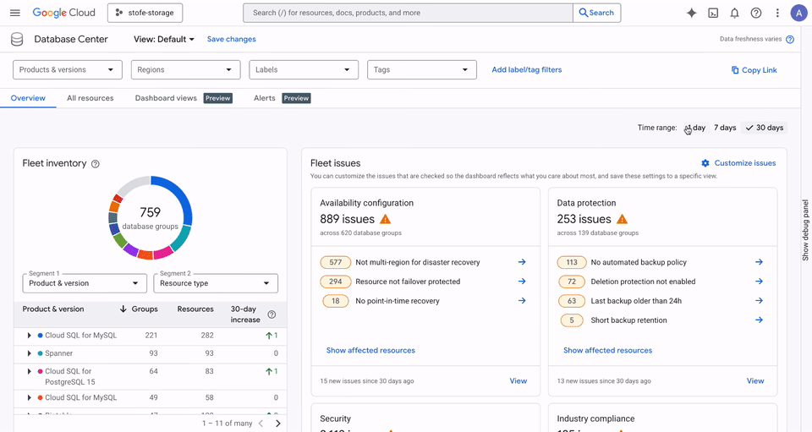Expand Cloud SQL for MySQL row with 49 groups
Screen dimensions: 812x432
29,398
